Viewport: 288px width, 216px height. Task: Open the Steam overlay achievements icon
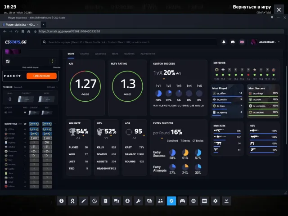tap(72, 201)
